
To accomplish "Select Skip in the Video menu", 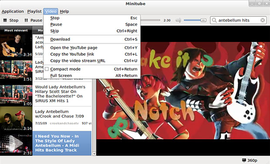I will tap(92, 31).
